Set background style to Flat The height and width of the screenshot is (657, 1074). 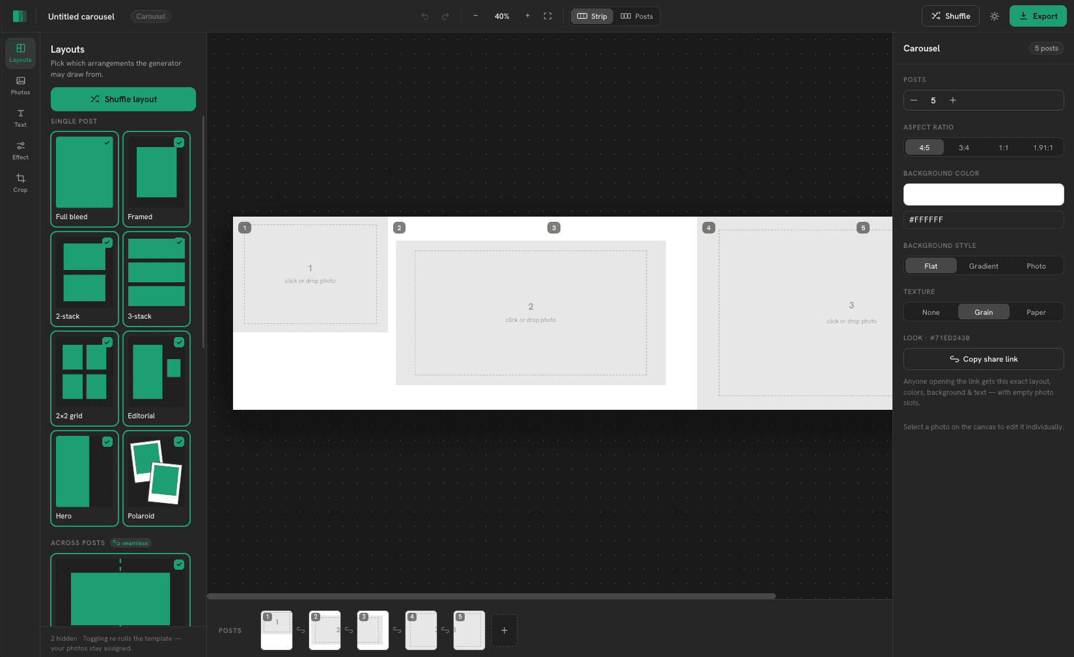(x=931, y=266)
